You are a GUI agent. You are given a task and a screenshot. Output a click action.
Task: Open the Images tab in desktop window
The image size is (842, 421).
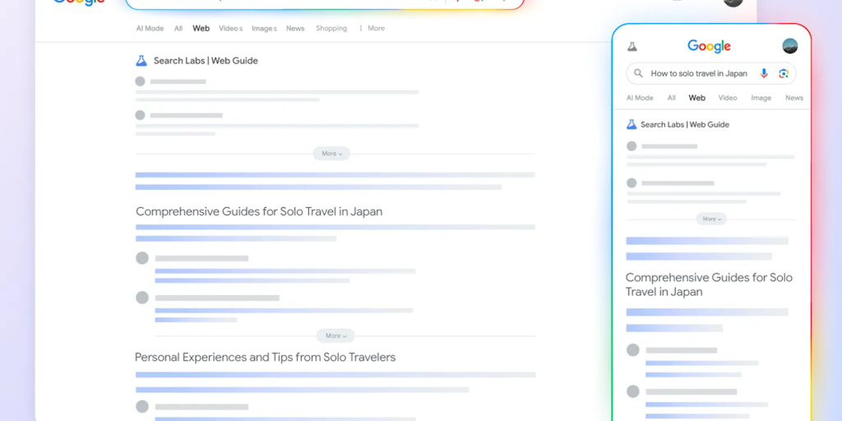(264, 29)
